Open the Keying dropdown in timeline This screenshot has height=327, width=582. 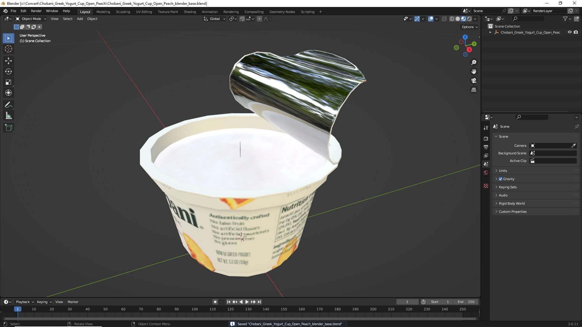pos(44,302)
